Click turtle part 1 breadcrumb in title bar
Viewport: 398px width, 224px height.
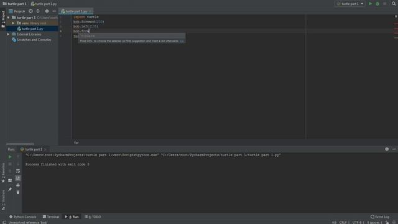(14, 4)
